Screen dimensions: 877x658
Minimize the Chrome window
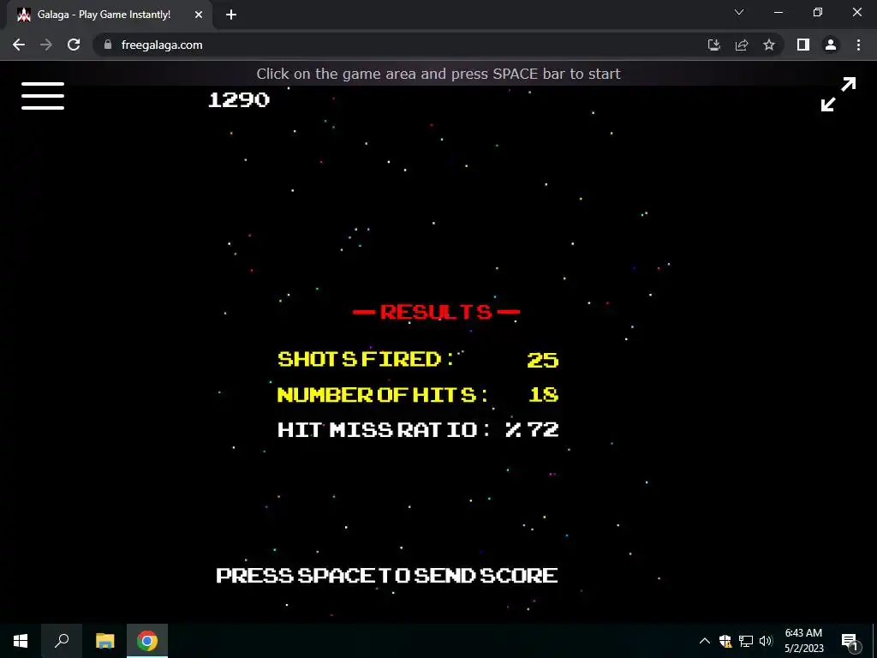tap(779, 12)
